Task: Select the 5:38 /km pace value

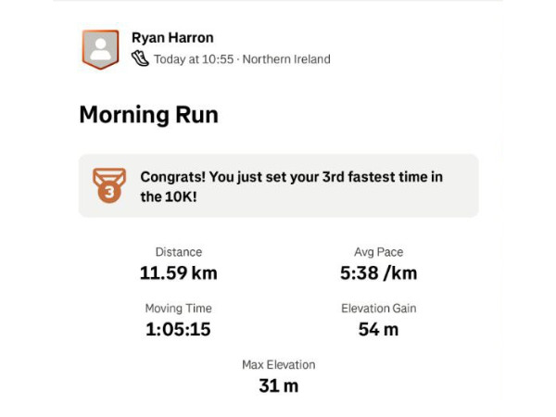Action: click(378, 272)
